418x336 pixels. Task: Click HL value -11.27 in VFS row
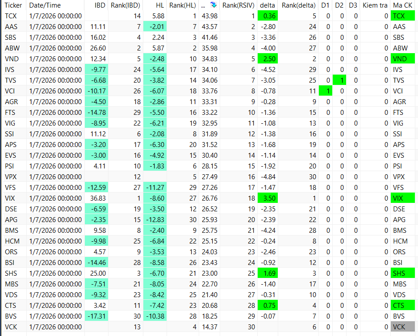pos(155,188)
